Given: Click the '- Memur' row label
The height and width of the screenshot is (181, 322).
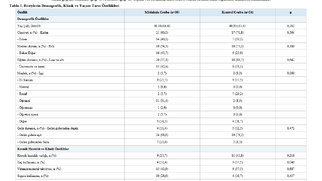Looking at the screenshot, I should pyautogui.click(x=23, y=87).
